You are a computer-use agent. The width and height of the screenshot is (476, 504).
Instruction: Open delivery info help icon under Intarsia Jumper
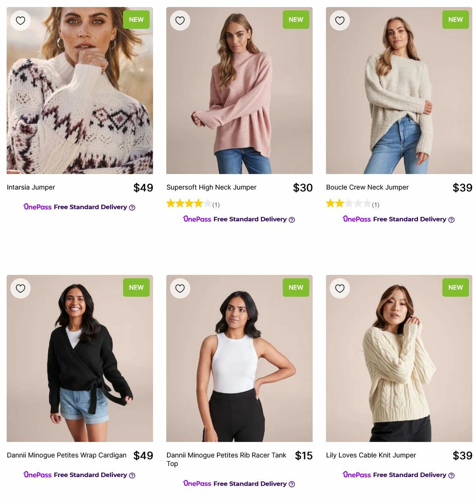[x=132, y=207]
